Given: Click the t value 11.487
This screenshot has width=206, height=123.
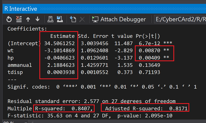Looking at the screenshot, I should (123, 44).
